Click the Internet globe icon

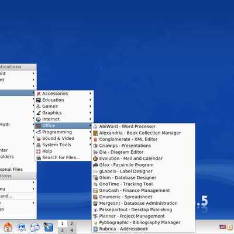(39, 119)
